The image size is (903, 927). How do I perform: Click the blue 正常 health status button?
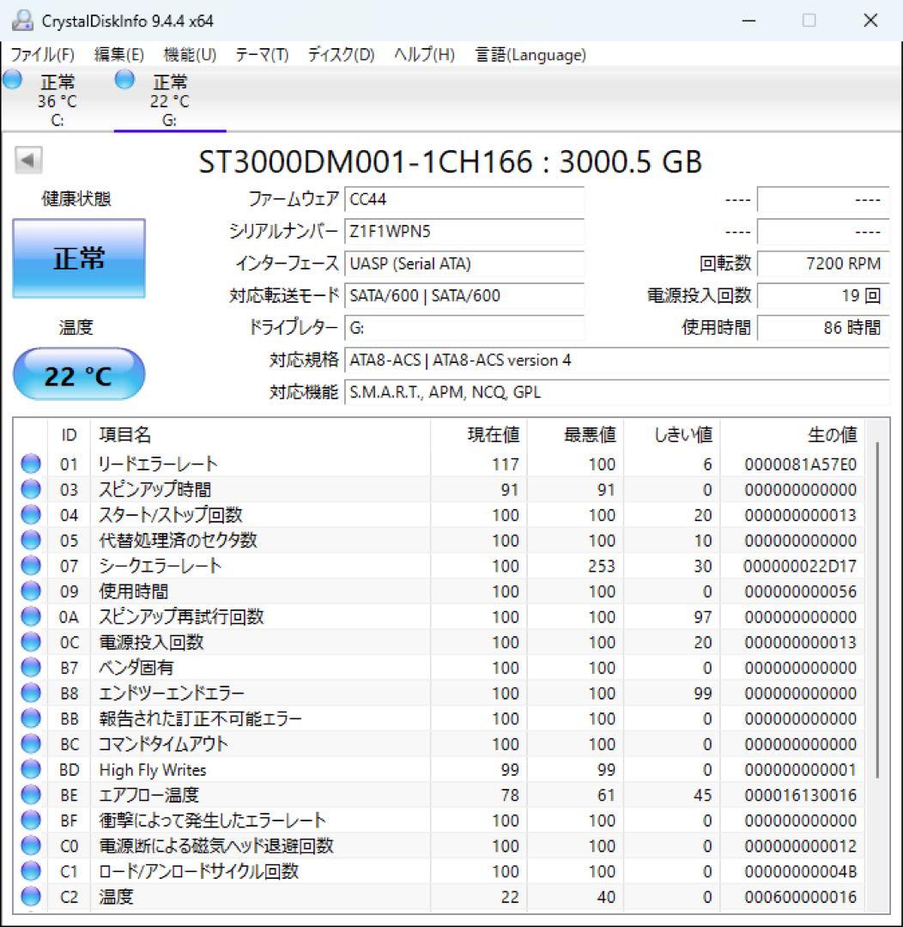[x=78, y=257]
